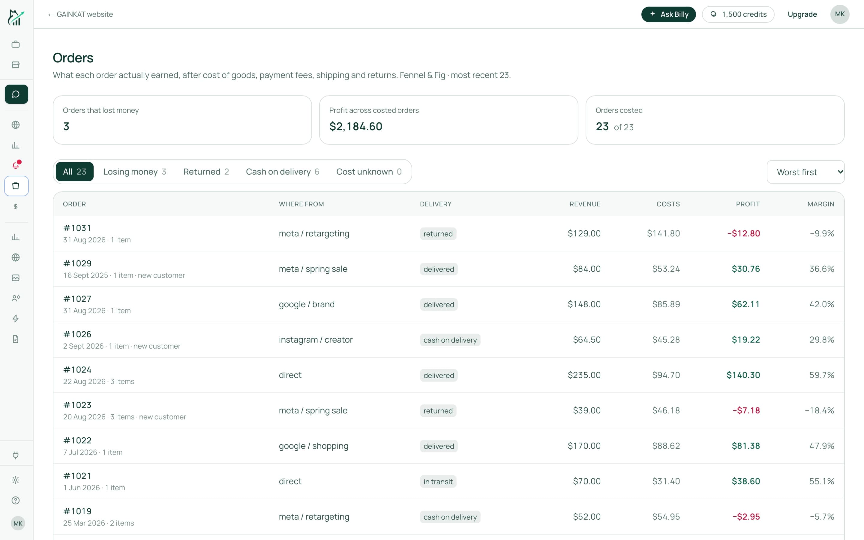Click 'cash on delivery' badge for #1026
This screenshot has height=540, width=864.
point(450,340)
